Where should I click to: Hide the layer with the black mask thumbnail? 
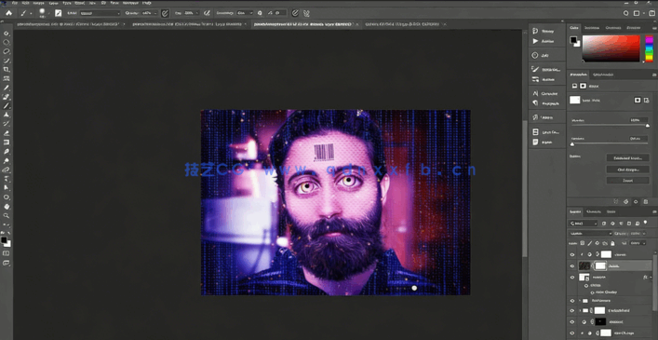[x=571, y=321]
